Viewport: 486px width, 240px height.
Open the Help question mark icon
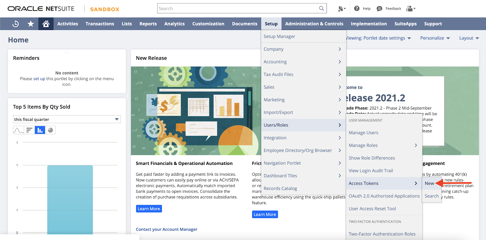(x=357, y=8)
